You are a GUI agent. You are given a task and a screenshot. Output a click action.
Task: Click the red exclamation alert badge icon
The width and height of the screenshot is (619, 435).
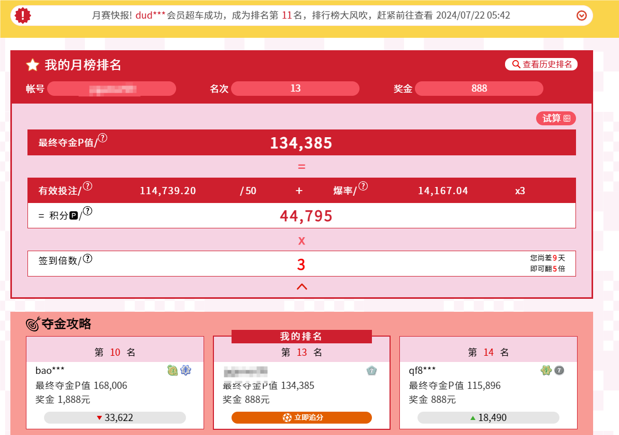[23, 16]
